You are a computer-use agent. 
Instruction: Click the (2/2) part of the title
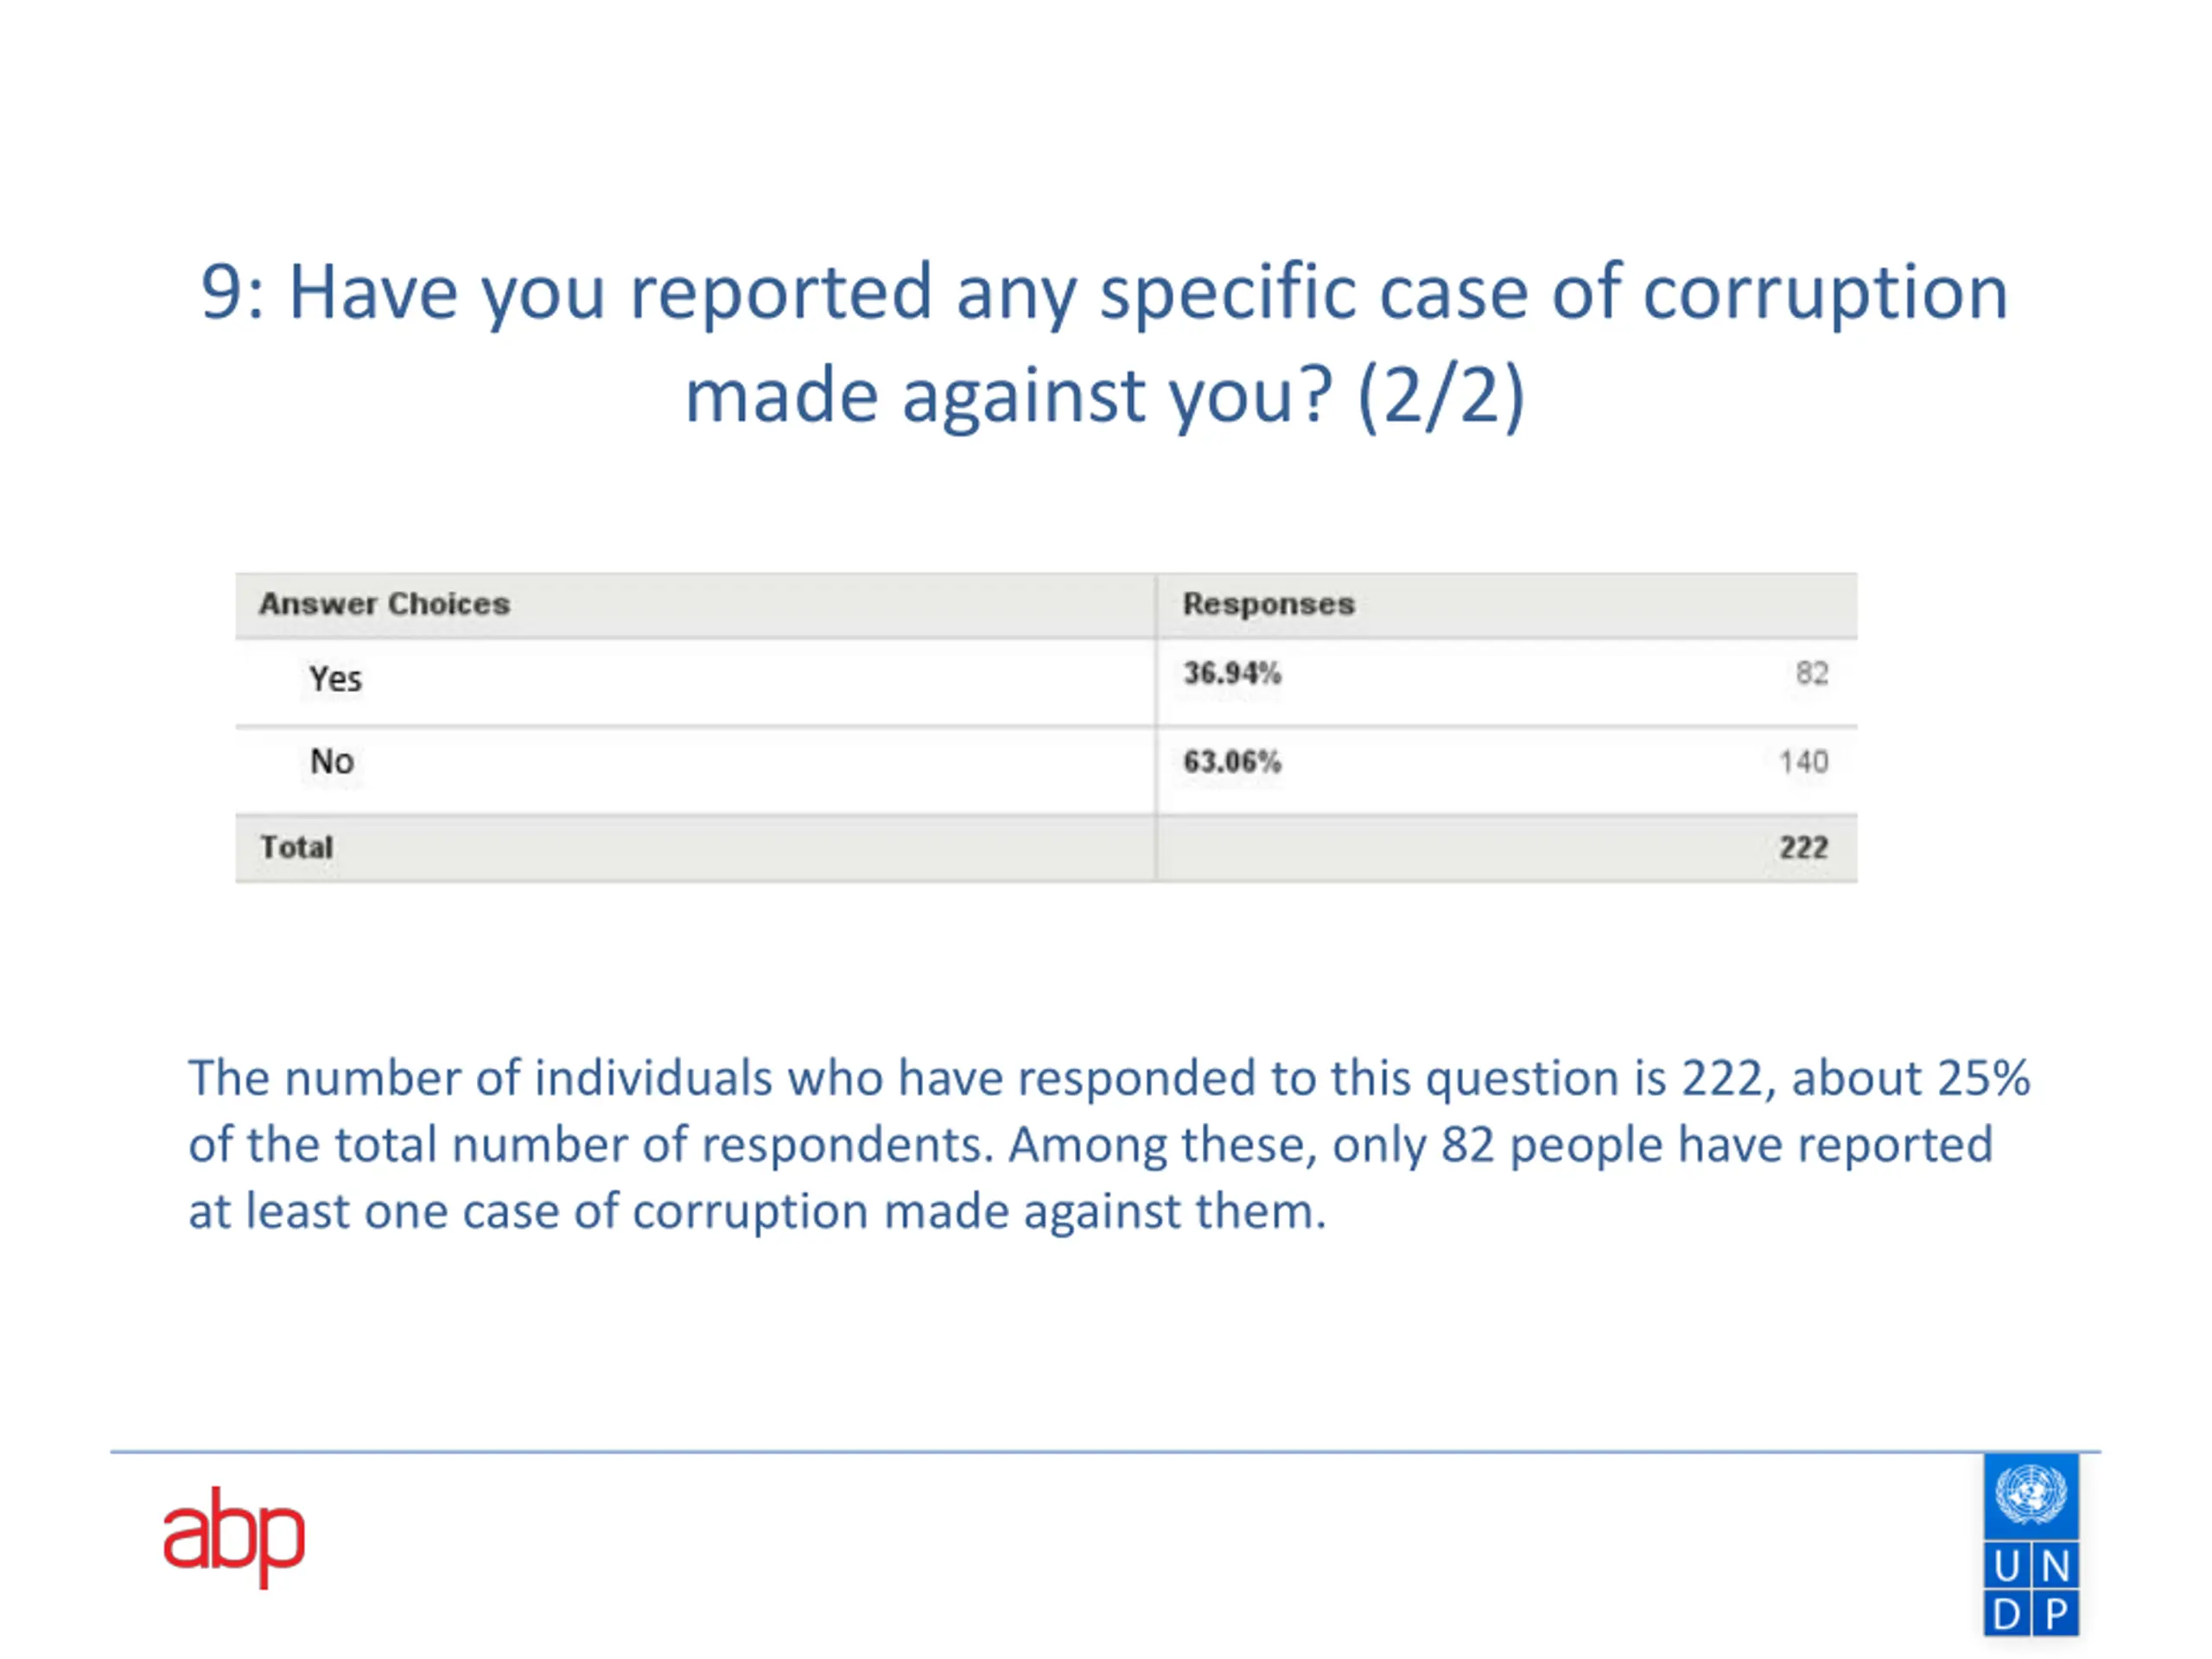pyautogui.click(x=1441, y=397)
